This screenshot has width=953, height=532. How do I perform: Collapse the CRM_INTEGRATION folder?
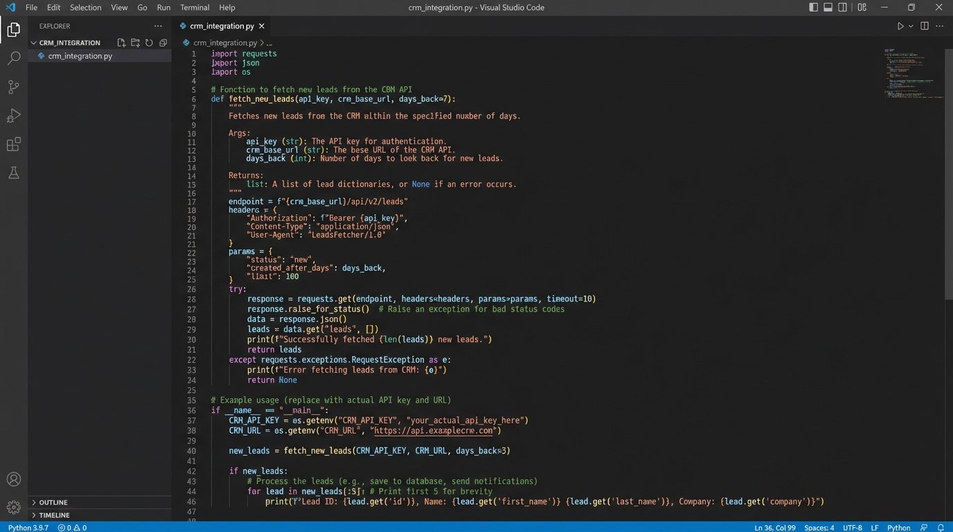point(69,43)
